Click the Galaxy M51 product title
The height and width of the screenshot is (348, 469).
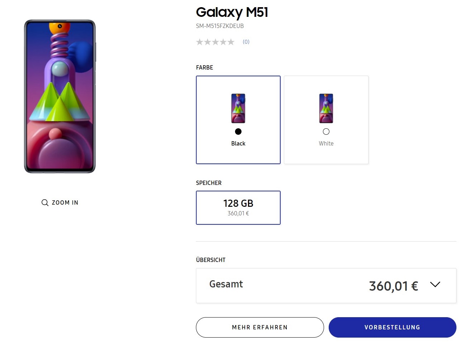[x=232, y=13]
